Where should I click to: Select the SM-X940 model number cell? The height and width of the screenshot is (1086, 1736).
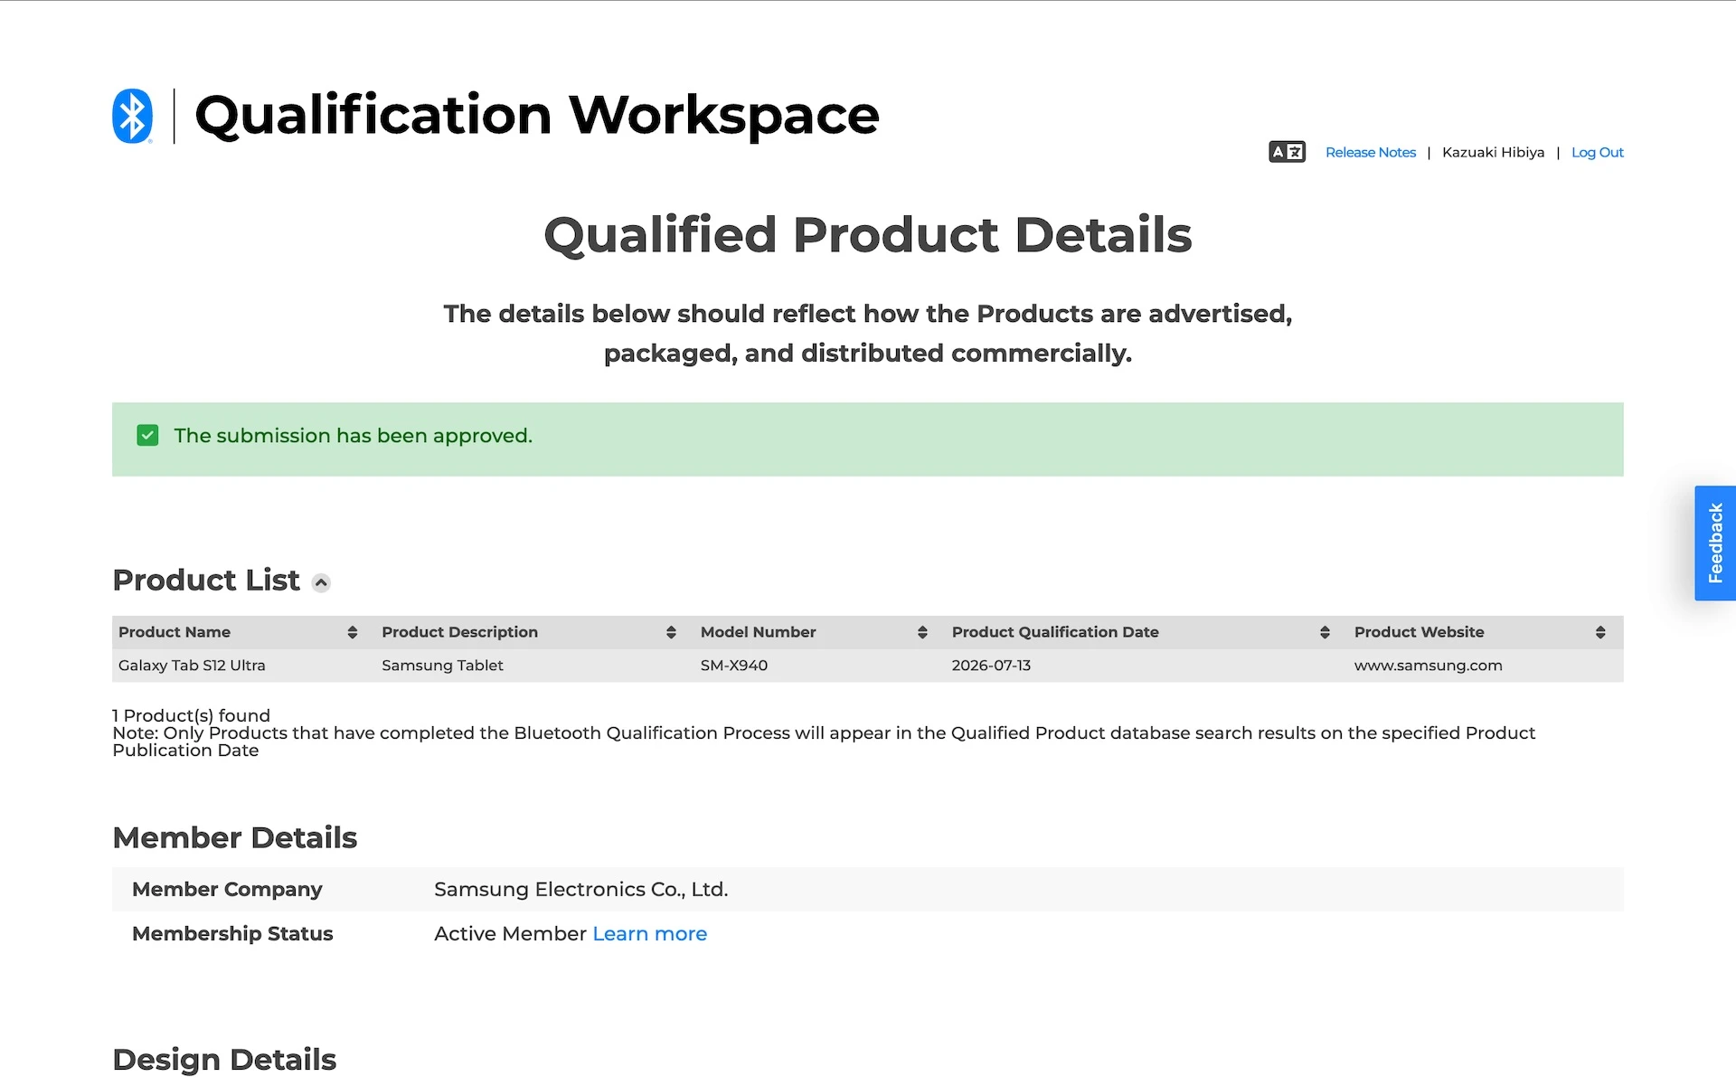coord(733,666)
